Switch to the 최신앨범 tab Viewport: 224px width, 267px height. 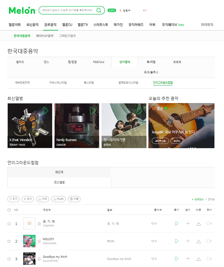59,182
